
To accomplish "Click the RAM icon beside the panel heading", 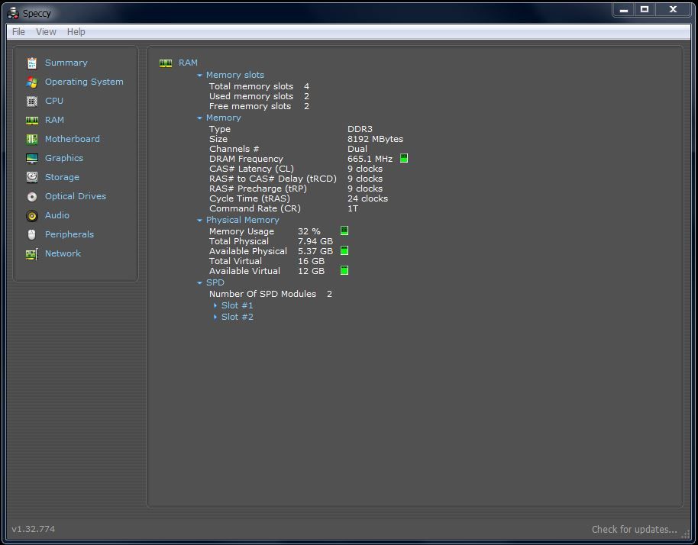I will point(166,63).
